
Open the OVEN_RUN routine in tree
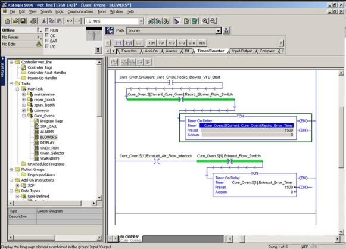point(49,148)
